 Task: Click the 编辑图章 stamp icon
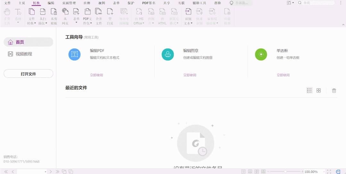[168, 55]
